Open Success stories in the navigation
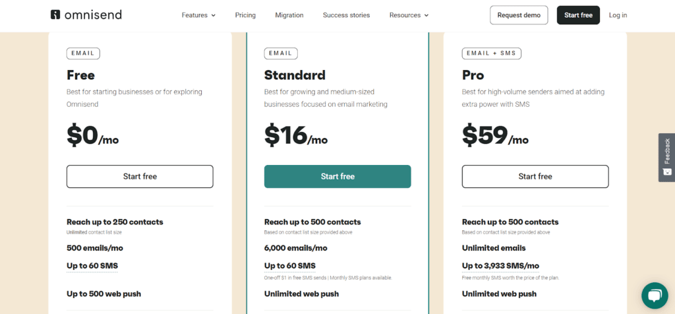 [346, 15]
